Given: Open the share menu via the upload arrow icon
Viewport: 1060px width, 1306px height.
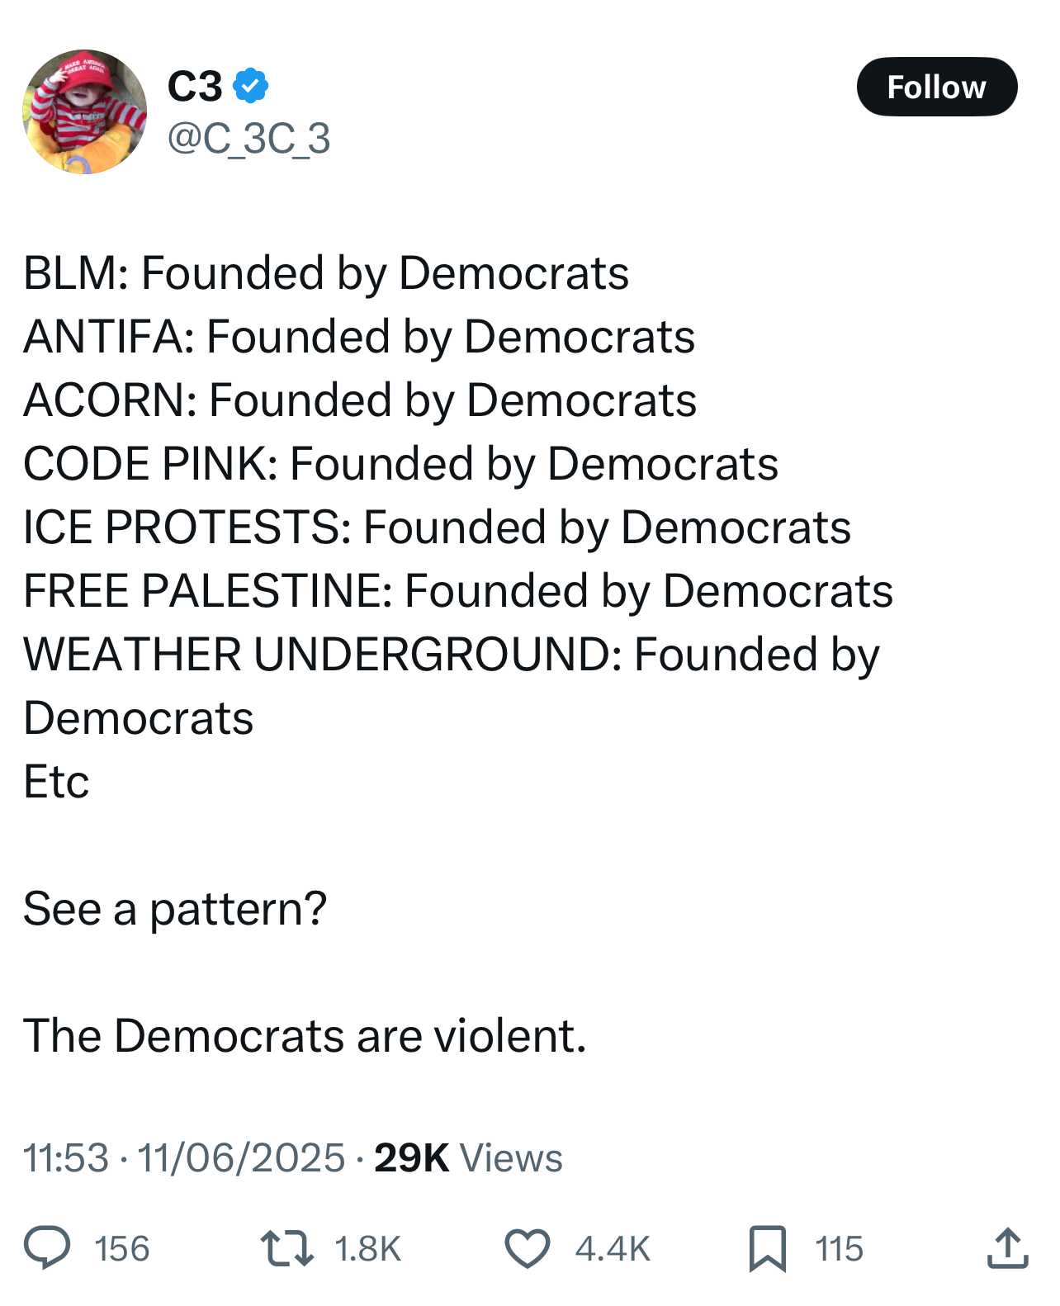Looking at the screenshot, I should [1007, 1248].
